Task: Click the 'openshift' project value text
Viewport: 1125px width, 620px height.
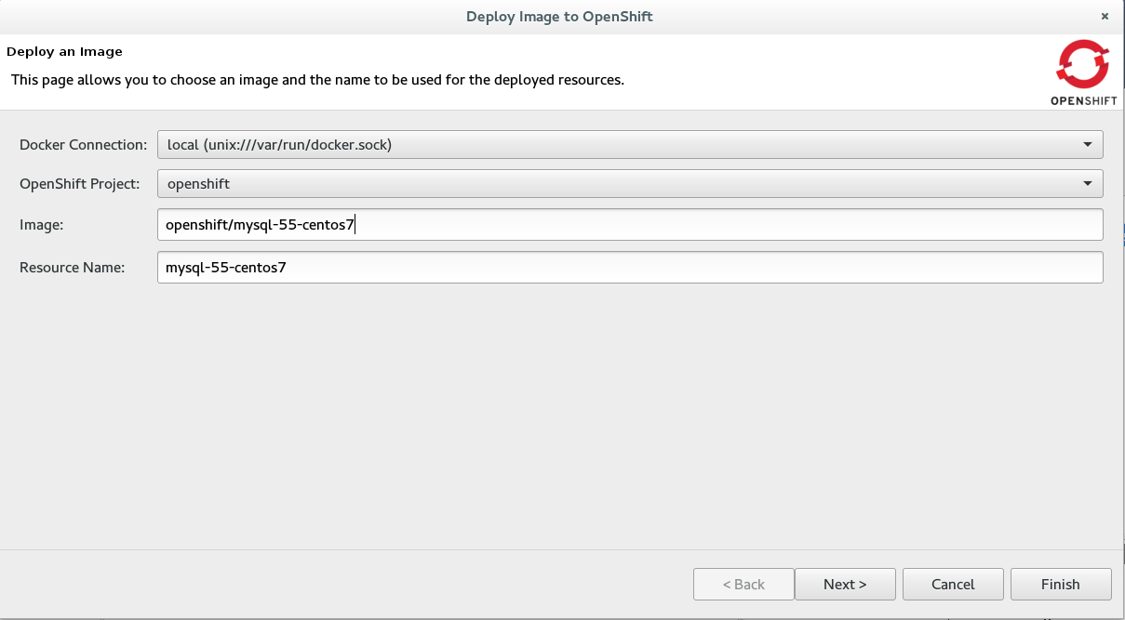Action: tap(198, 184)
